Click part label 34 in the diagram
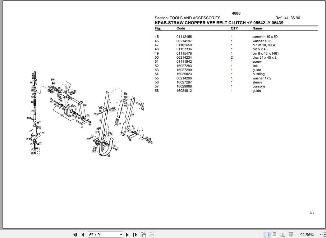The width and height of the screenshot is (326, 238). [x=43, y=132]
